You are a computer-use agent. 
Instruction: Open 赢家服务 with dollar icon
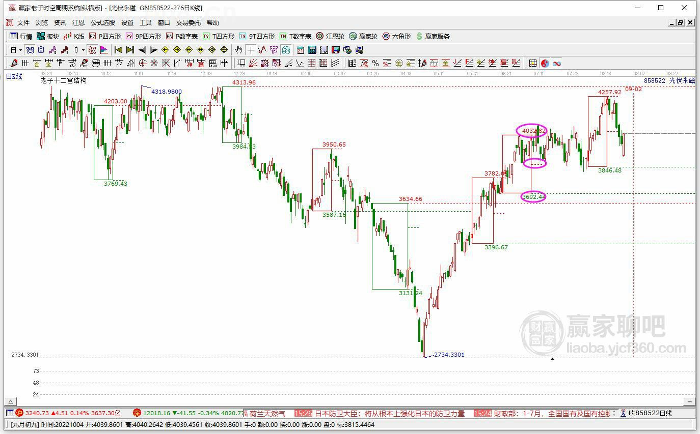pos(433,36)
